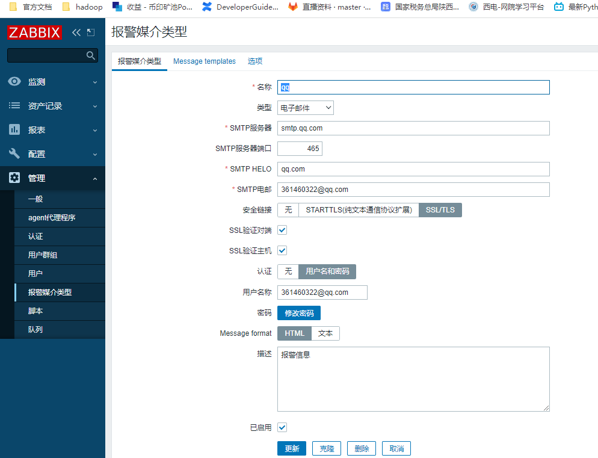Viewport: 598px width, 458px height.
Task: Expand the 配置 menu chevron
Action: tap(95, 154)
